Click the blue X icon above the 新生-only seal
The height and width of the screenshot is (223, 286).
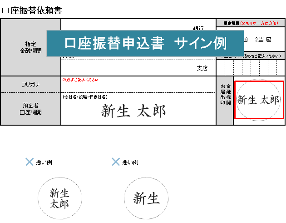coord(116,162)
